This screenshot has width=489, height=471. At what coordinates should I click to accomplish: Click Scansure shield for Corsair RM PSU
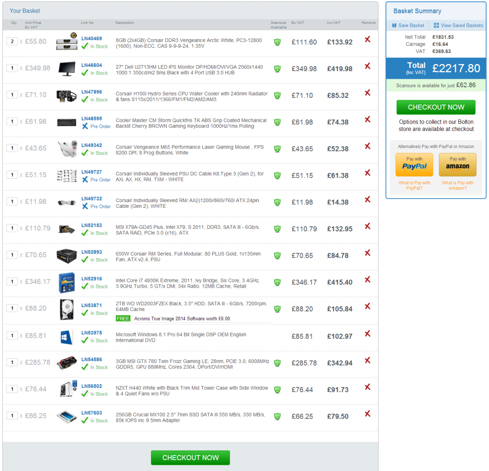277,256
